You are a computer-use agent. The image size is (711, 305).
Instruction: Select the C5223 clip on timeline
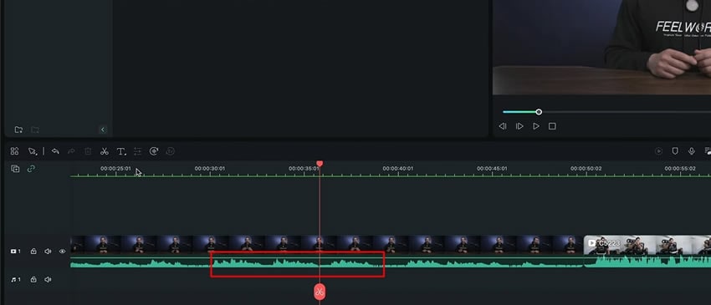[647, 251]
